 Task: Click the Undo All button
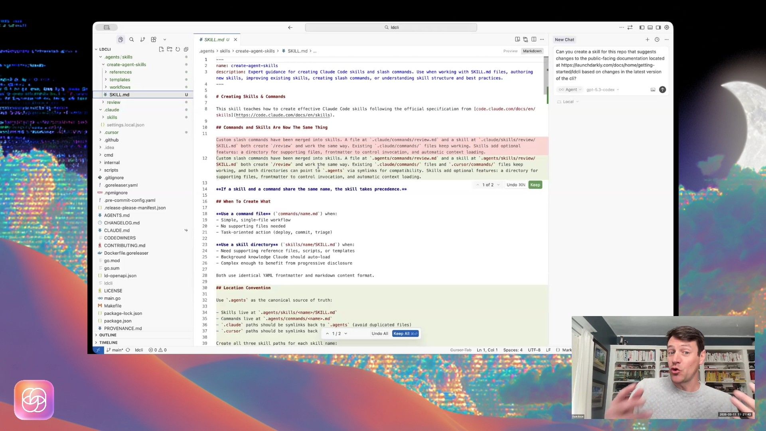[x=379, y=334]
